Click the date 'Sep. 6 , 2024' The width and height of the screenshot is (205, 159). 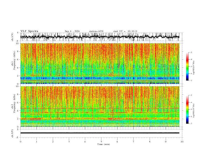click(72, 31)
